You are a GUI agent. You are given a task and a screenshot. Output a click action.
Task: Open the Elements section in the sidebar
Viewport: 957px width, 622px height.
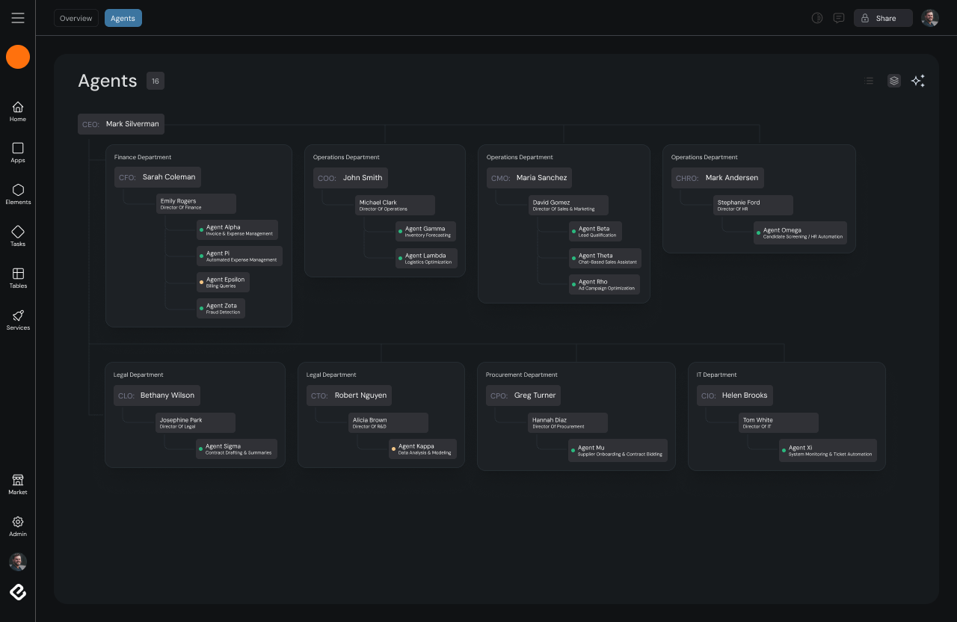pyautogui.click(x=17, y=195)
